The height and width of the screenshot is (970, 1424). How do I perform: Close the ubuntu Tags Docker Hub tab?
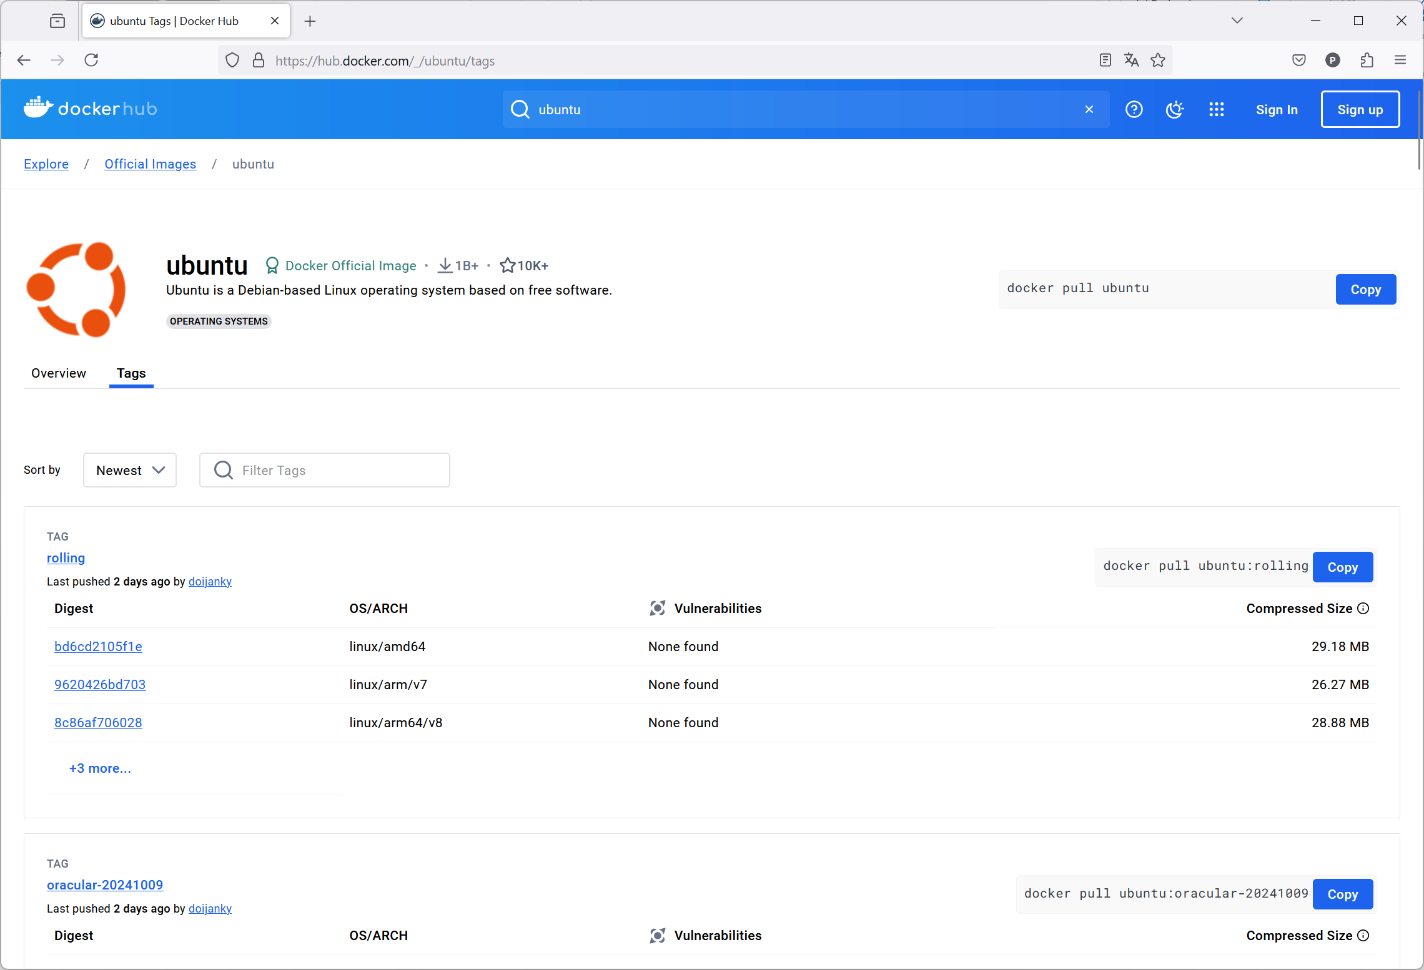[275, 21]
